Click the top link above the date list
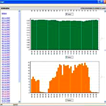Viewport: 106px width, 106px height. coord(4,14)
